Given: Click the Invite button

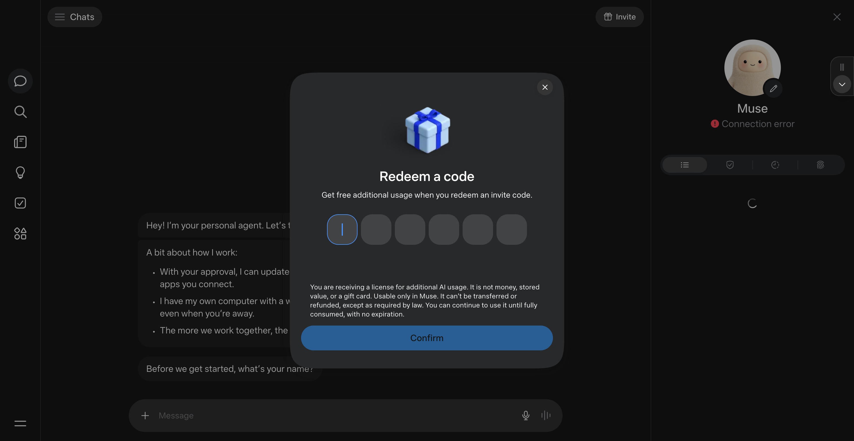Looking at the screenshot, I should pos(619,17).
